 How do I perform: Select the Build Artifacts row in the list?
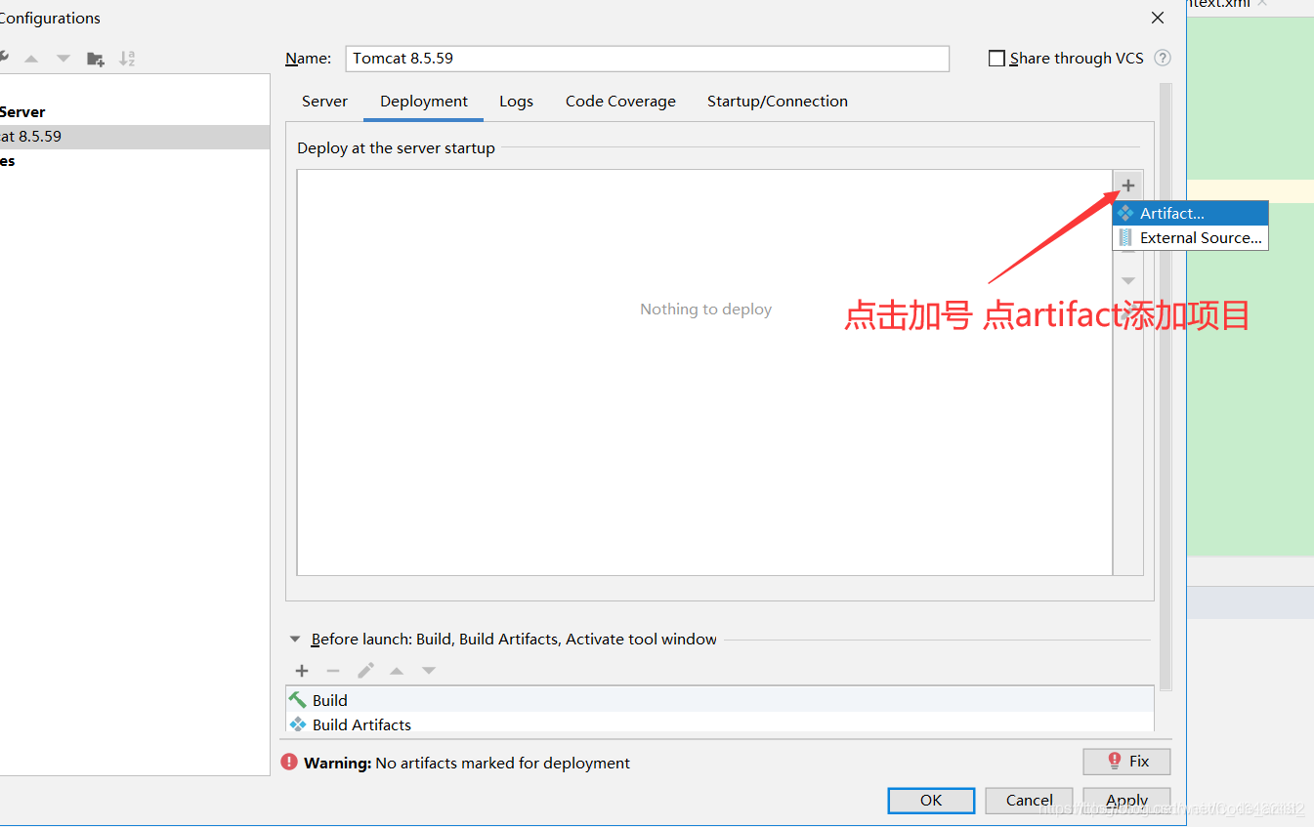[x=720, y=724]
